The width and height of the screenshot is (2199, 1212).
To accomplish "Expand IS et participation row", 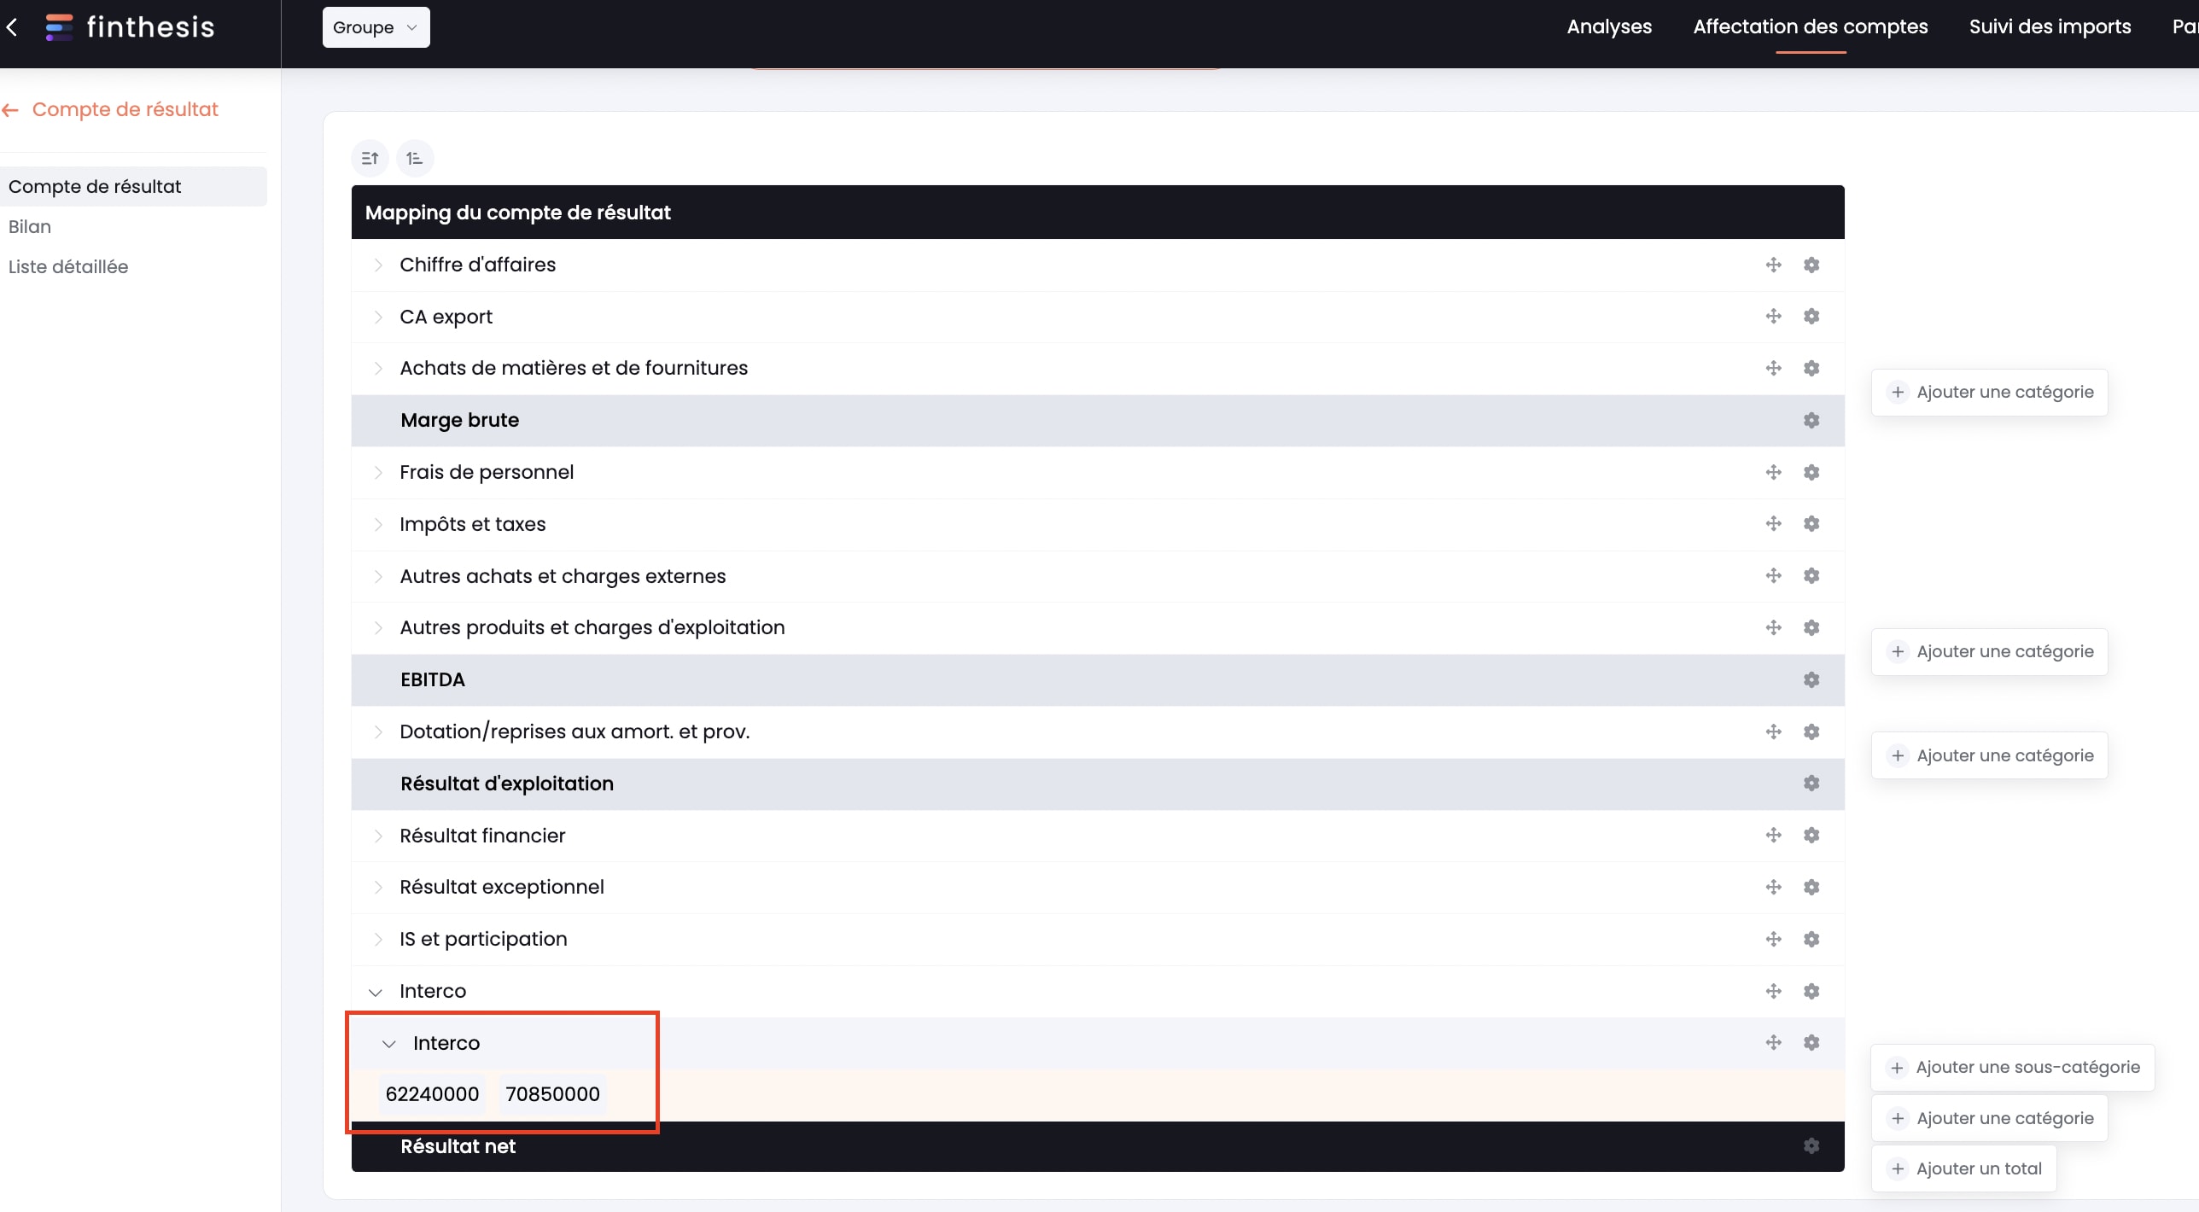I will point(378,939).
